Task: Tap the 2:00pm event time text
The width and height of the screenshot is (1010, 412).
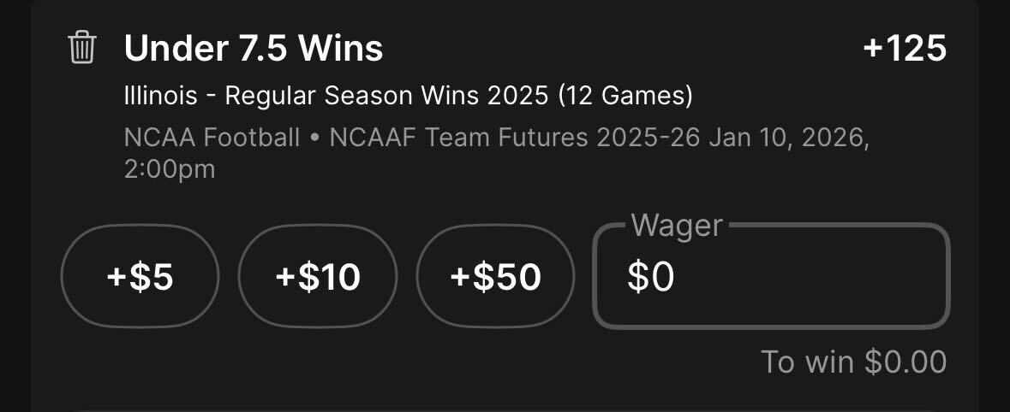Action: tap(170, 170)
